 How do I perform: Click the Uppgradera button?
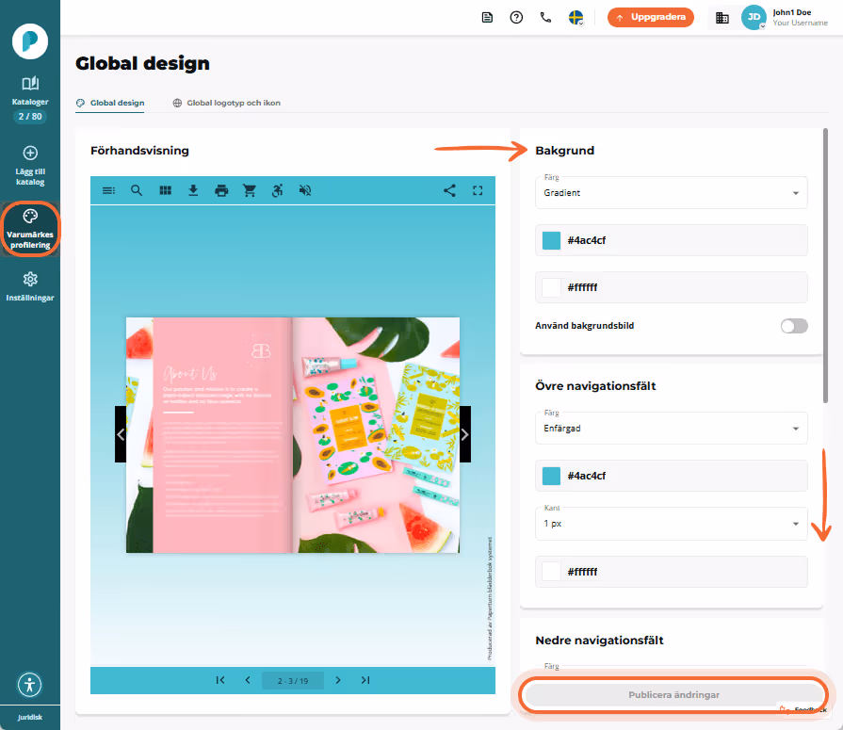651,17
